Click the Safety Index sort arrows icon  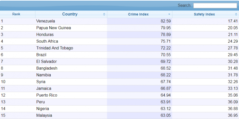click(x=236, y=14)
